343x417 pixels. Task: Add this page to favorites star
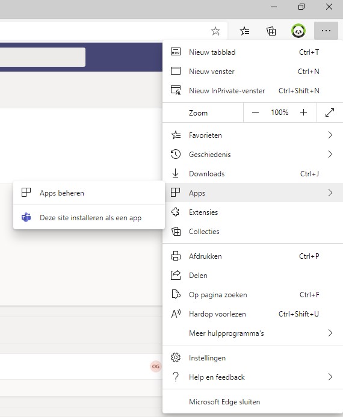tap(215, 31)
